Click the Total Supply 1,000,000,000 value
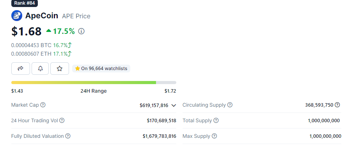Viewport: 351px width, 153px height. click(x=324, y=121)
